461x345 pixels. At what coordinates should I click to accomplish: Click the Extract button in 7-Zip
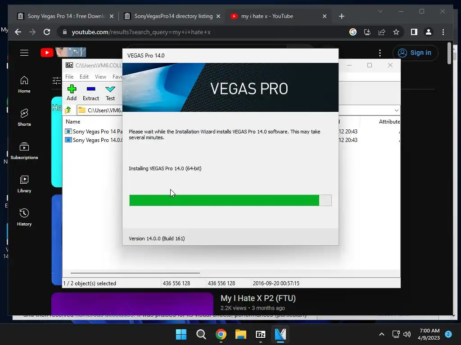point(91,93)
